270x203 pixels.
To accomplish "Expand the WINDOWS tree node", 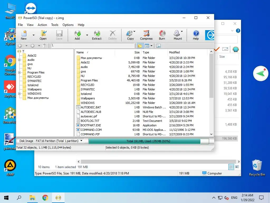I will (19, 94).
